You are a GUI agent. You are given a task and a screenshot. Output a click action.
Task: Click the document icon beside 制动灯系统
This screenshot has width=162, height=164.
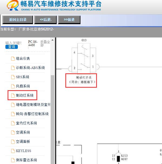click(13, 96)
